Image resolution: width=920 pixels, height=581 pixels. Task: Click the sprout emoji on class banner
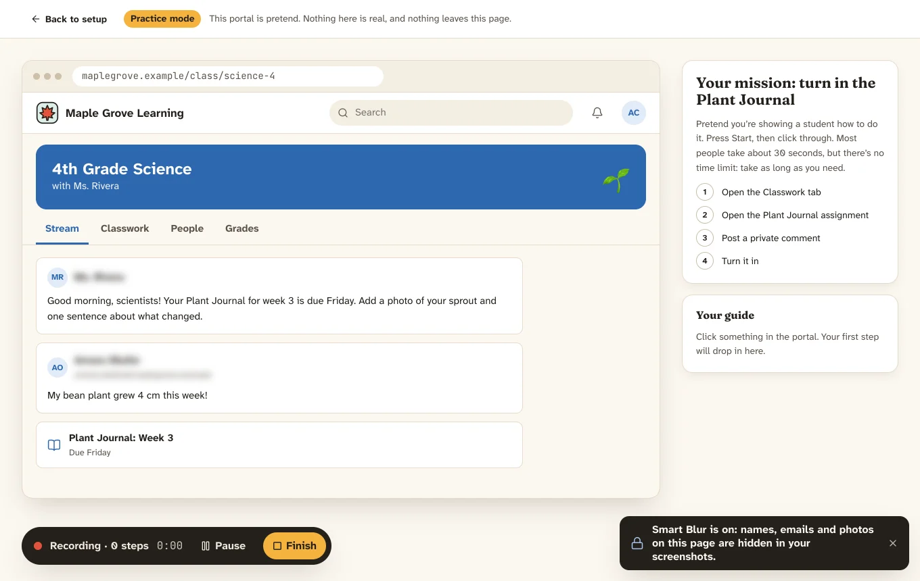point(616,180)
